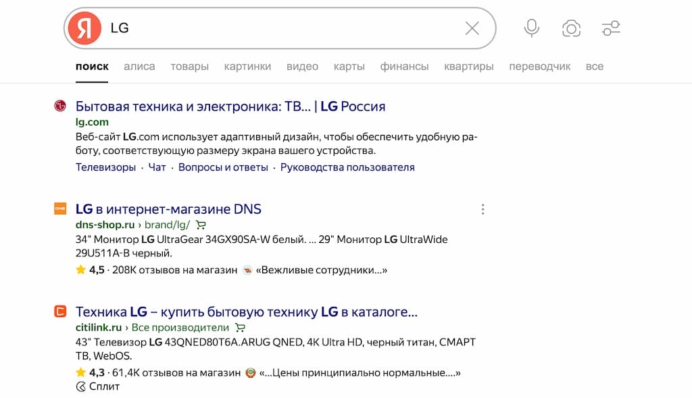Open the "товары" tab
The width and height of the screenshot is (692, 398).
pyautogui.click(x=189, y=66)
